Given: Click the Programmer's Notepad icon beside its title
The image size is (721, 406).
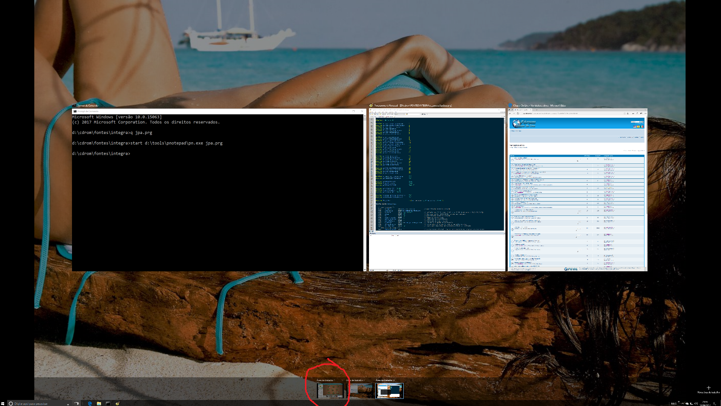Looking at the screenshot, I should point(371,106).
